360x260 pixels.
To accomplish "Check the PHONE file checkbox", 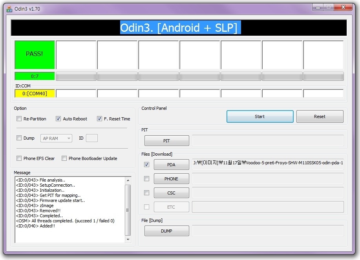I will [147, 178].
